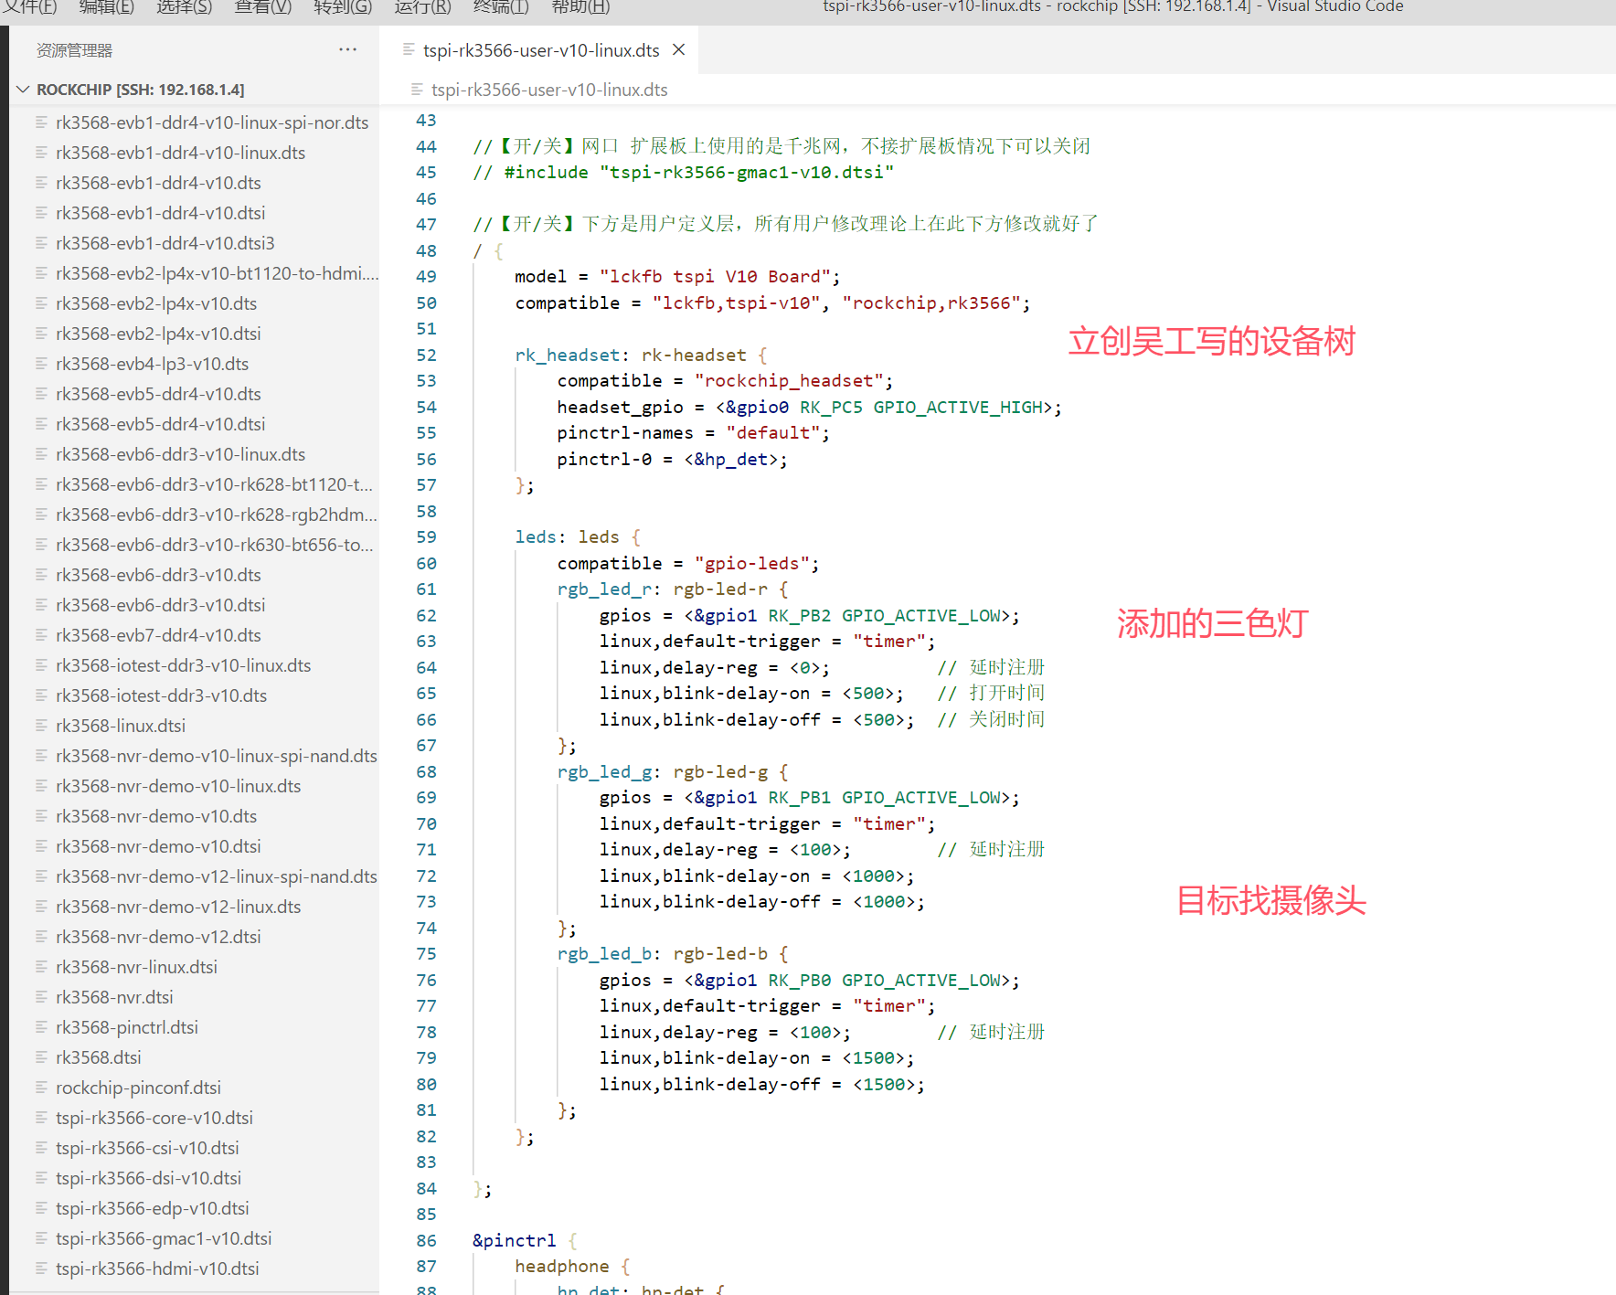1616x1295 pixels.
Task: Open file rk3568-evb1-ddr4-v10.dtsi
Action: 160,213
